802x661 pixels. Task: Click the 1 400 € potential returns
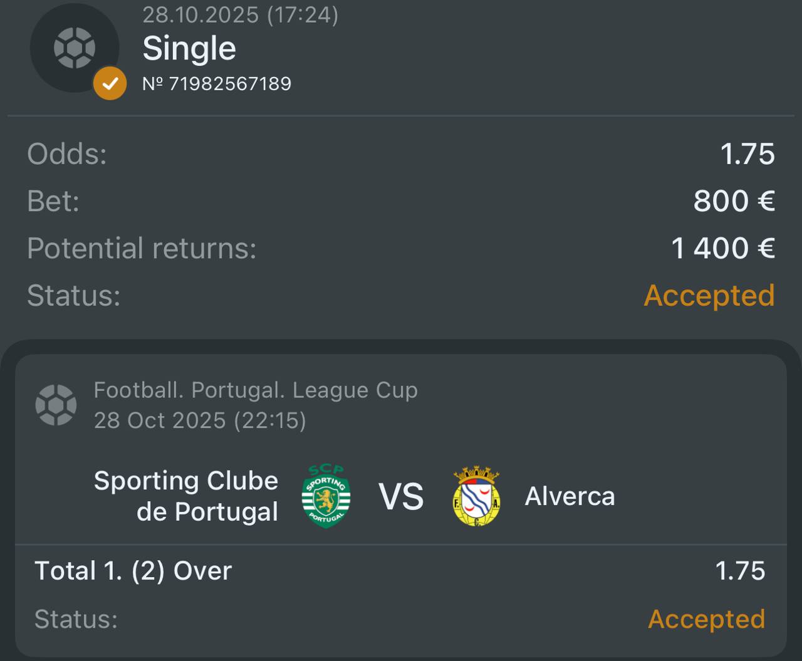[x=722, y=248]
